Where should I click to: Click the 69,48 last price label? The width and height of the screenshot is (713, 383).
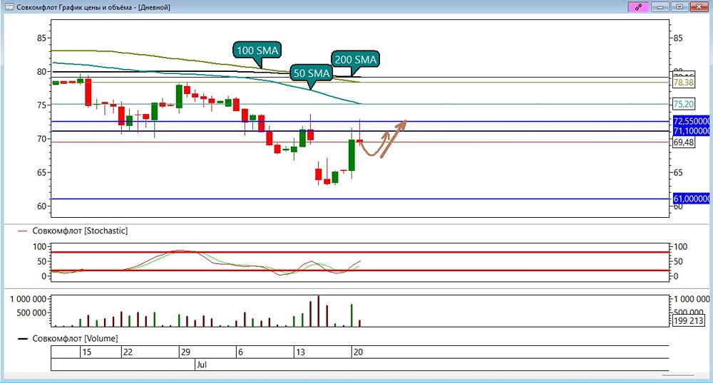[x=684, y=142]
